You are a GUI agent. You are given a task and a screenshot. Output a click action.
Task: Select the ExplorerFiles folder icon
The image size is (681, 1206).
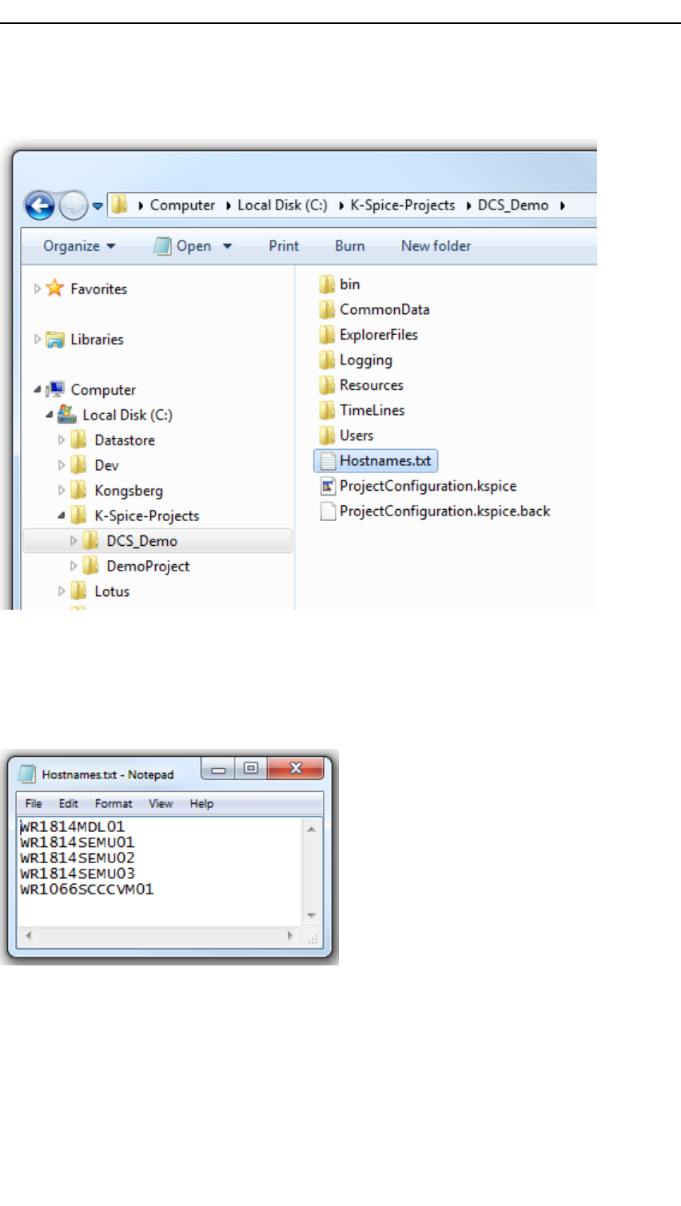327,334
